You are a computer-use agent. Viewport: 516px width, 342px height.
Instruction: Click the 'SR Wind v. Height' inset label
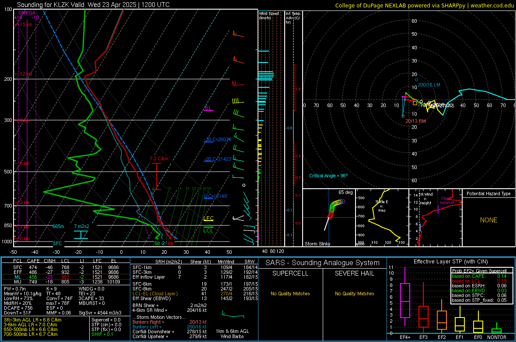[x=426, y=199]
